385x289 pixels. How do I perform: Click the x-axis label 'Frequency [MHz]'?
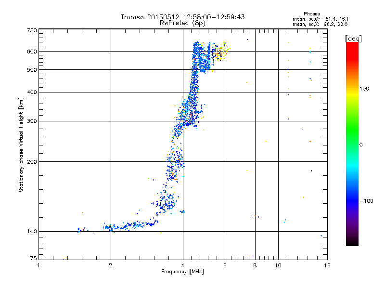[182, 272]
